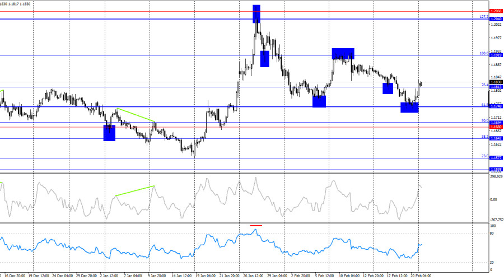504x280 pixels.
Task: Click the blue 1.1694 price label
Action: click(x=495, y=123)
